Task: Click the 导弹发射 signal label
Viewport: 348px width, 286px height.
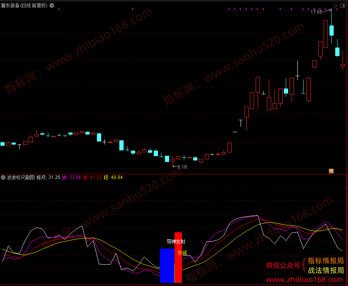Action: [x=176, y=242]
